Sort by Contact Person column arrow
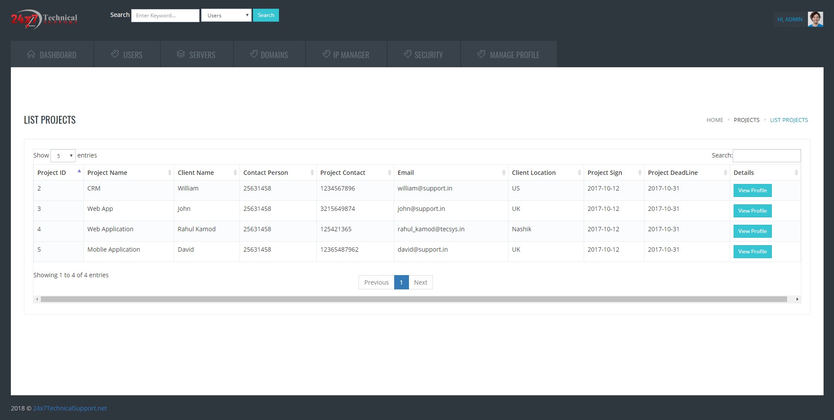This screenshot has height=420, width=834. click(x=312, y=173)
